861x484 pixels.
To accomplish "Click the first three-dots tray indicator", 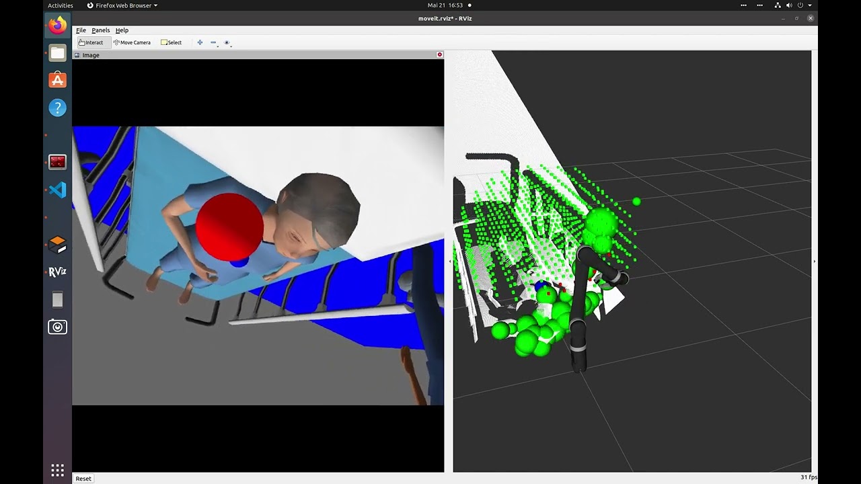I will pos(744,5).
